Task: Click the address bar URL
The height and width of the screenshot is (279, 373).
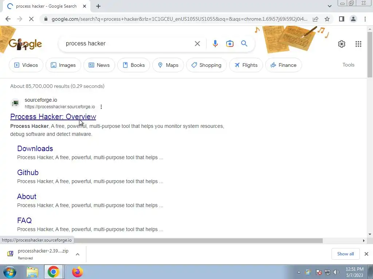Action: click(179, 19)
